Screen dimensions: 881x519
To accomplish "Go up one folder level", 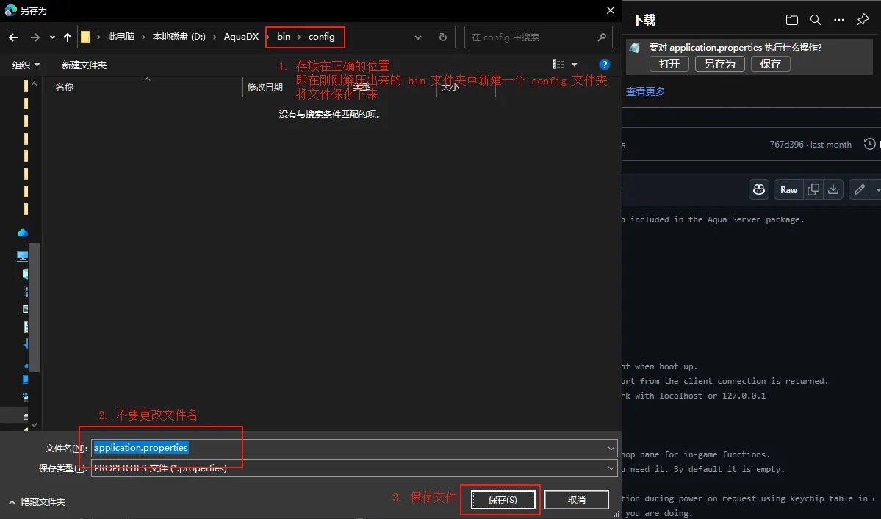I will click(x=68, y=37).
